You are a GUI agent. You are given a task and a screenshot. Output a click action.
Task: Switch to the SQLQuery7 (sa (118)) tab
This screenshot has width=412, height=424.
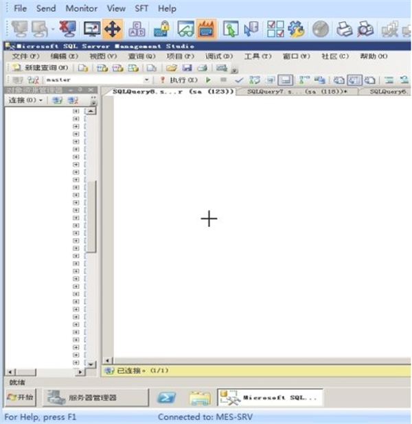tap(298, 91)
